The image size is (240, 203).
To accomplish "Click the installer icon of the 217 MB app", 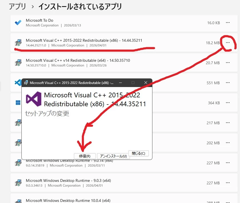I will point(18,123).
